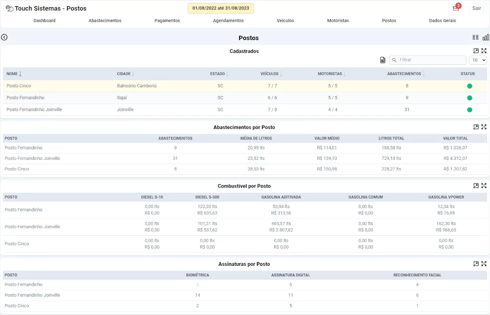Click Gasolina Aditivada value 465,57 lts
The height and width of the screenshot is (315, 490).
[x=281, y=224]
